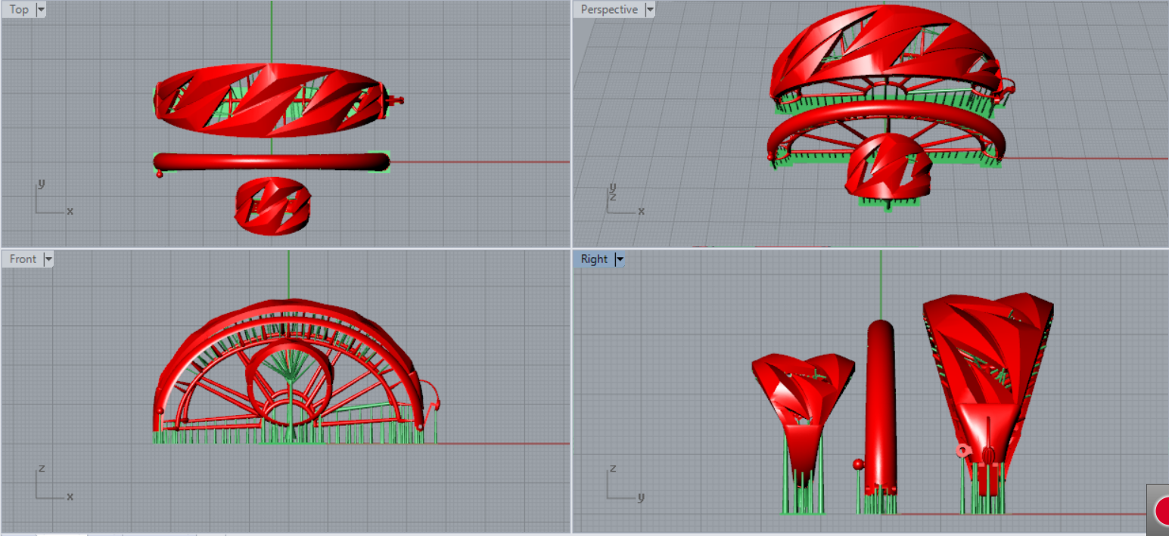Expand the Right viewport dropdown arrow
This screenshot has width=1169, height=536.
coord(620,259)
